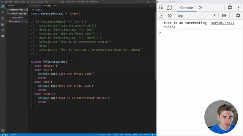Click the webcam video thumbnail

(x=221, y=117)
